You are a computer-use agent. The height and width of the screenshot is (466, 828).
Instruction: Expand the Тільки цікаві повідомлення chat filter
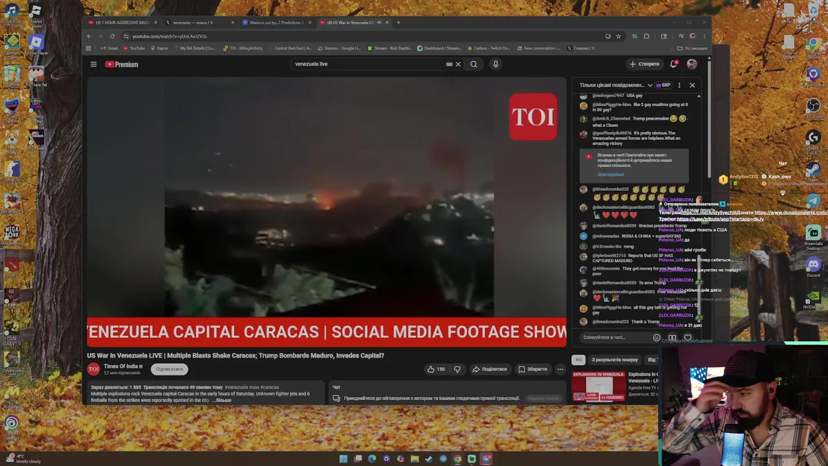coord(616,85)
